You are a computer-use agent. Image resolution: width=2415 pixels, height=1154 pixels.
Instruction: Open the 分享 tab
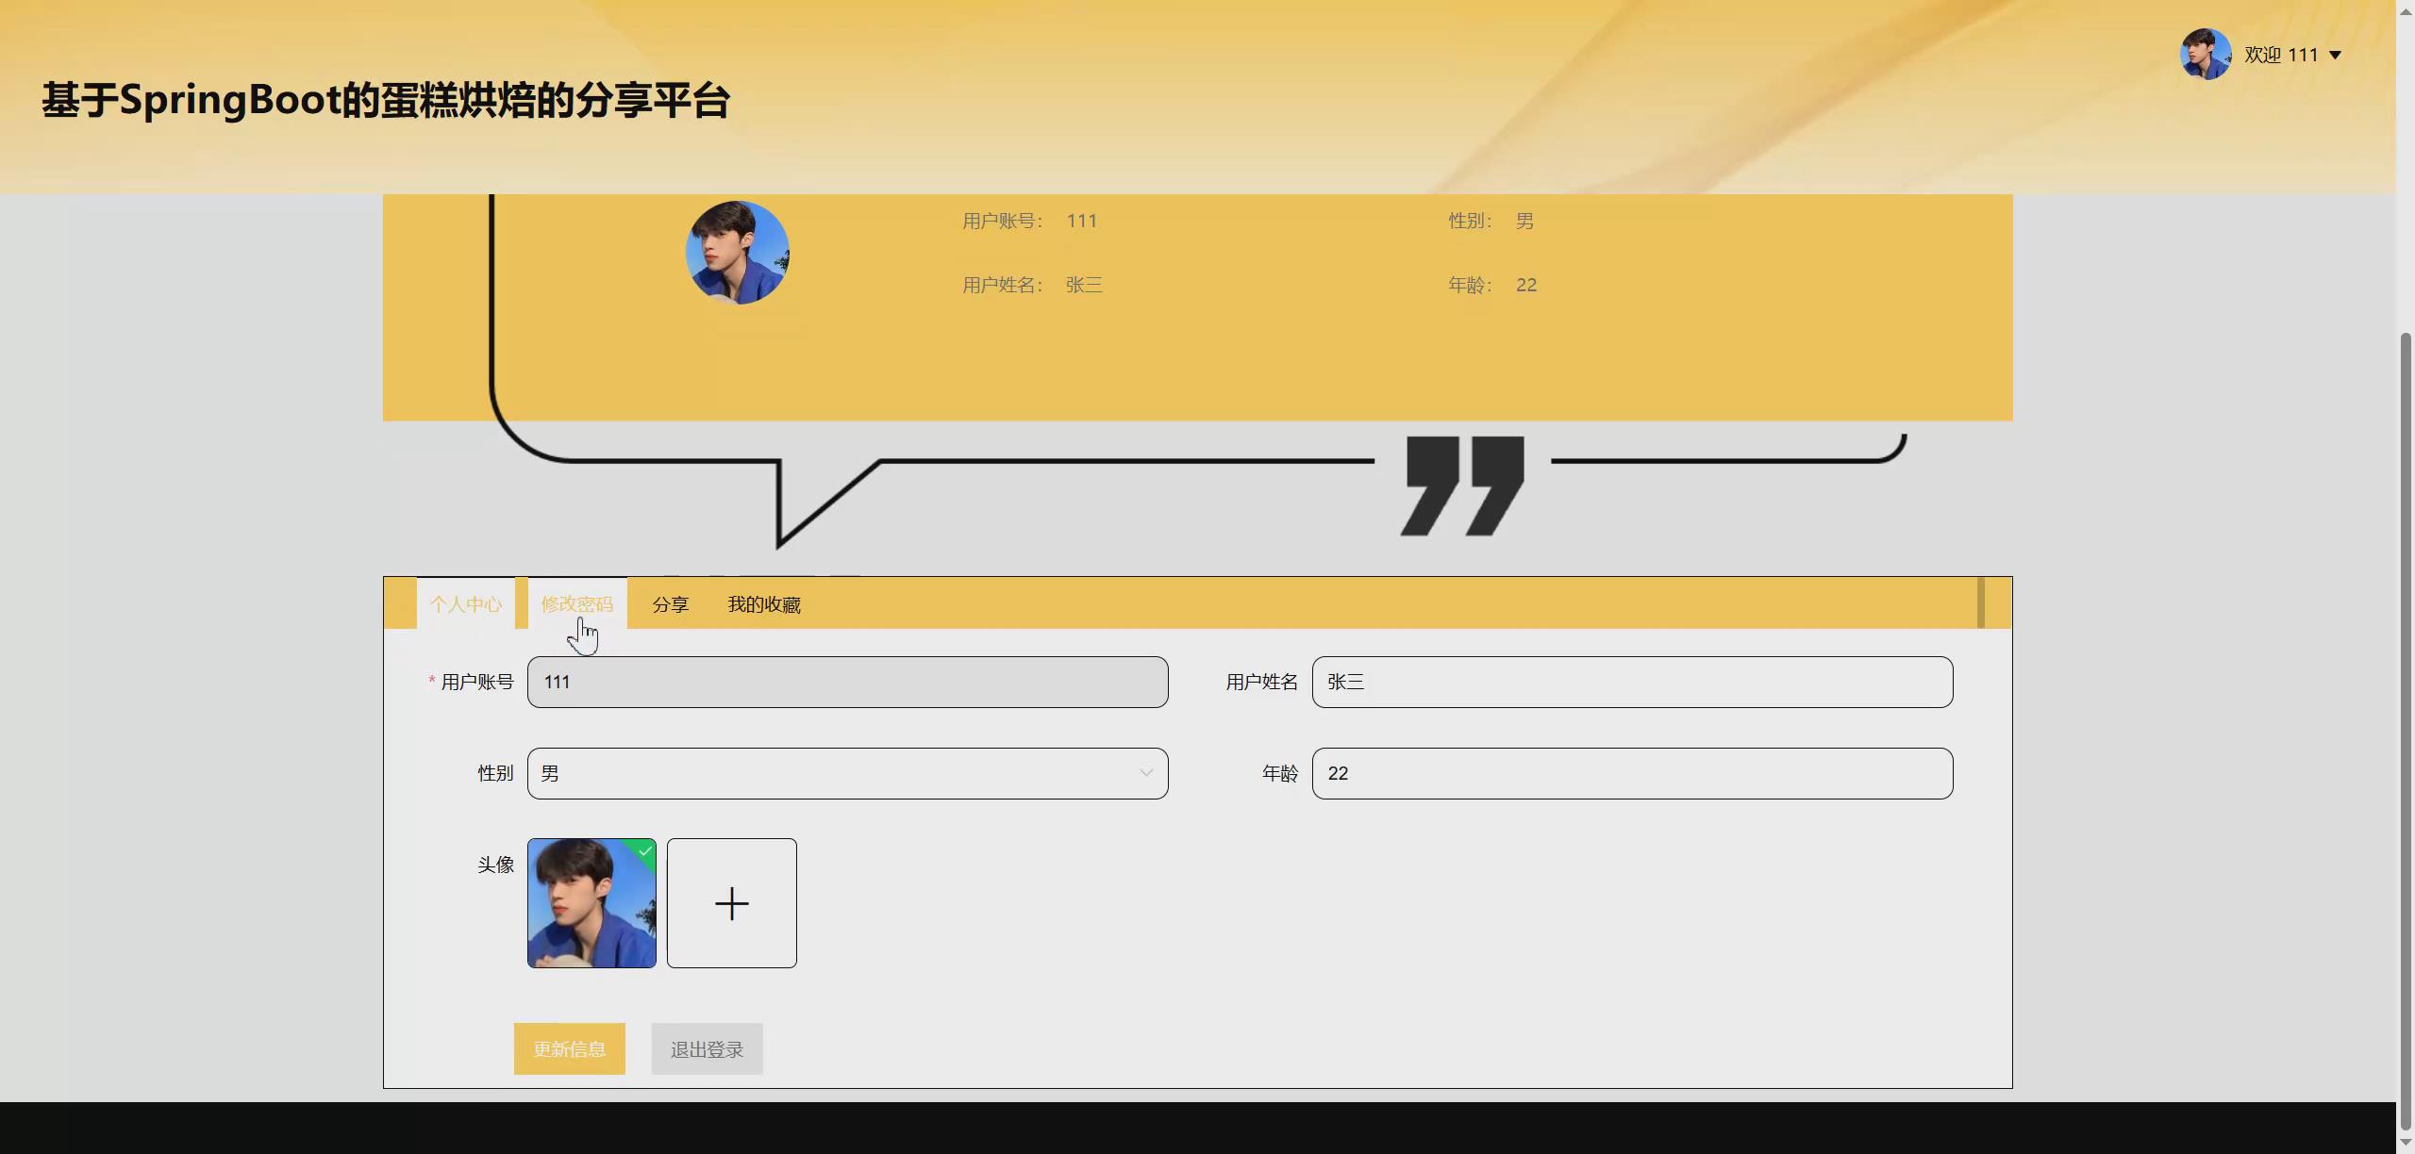pyautogui.click(x=671, y=604)
